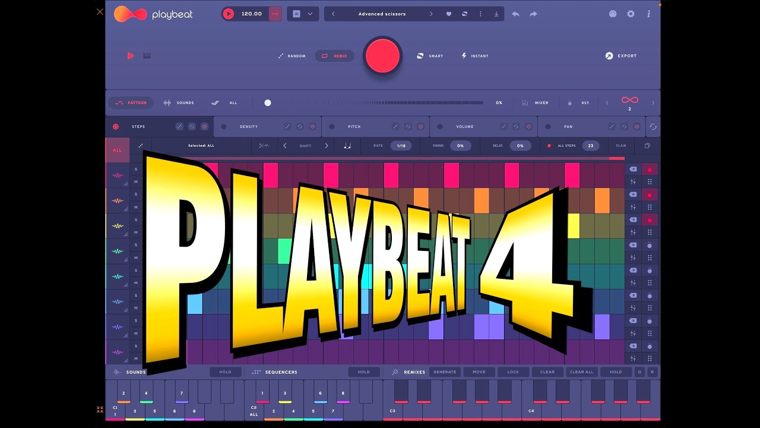The image size is (760, 428).
Task: Click the preset randomize icon beside the heart
Action: tap(464, 14)
